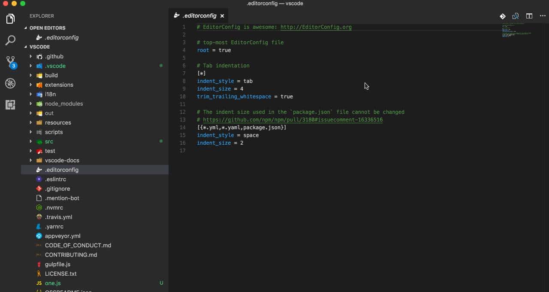Select the .travis.yml file in the explorer
The width and height of the screenshot is (549, 292).
(x=59, y=217)
